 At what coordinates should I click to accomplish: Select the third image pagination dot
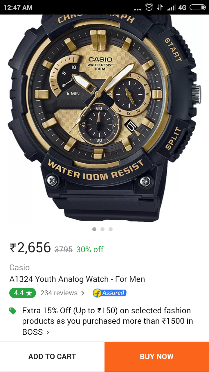tap(111, 229)
